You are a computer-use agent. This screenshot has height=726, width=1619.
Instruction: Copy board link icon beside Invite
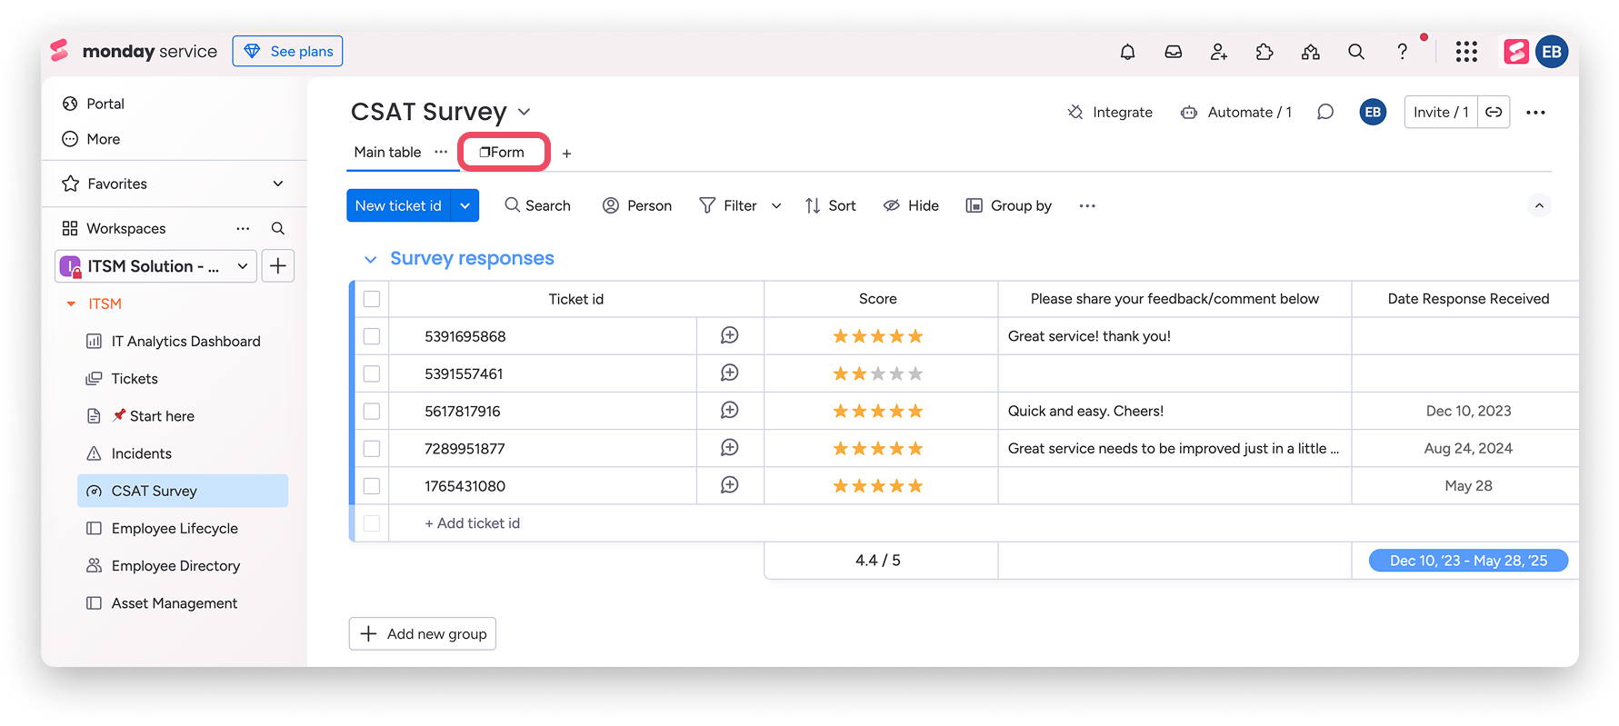pos(1494,112)
